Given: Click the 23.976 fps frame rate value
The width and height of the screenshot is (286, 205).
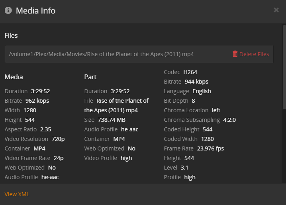Looking at the screenshot, I should click(210, 148).
